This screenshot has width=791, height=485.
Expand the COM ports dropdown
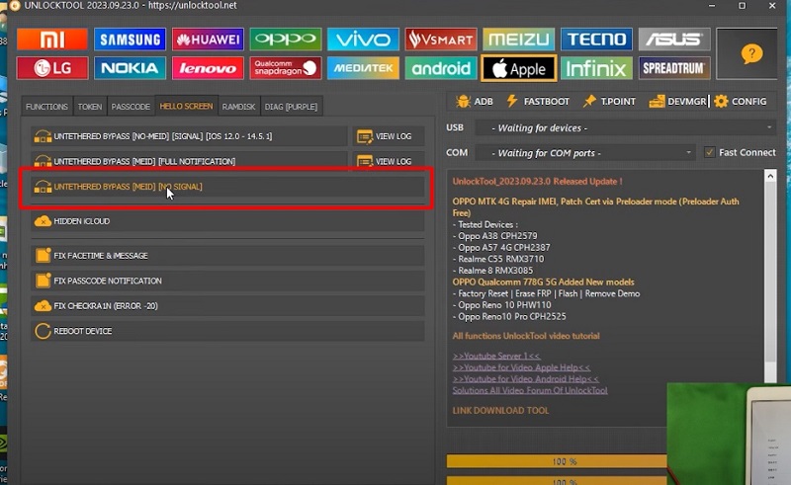(585, 153)
